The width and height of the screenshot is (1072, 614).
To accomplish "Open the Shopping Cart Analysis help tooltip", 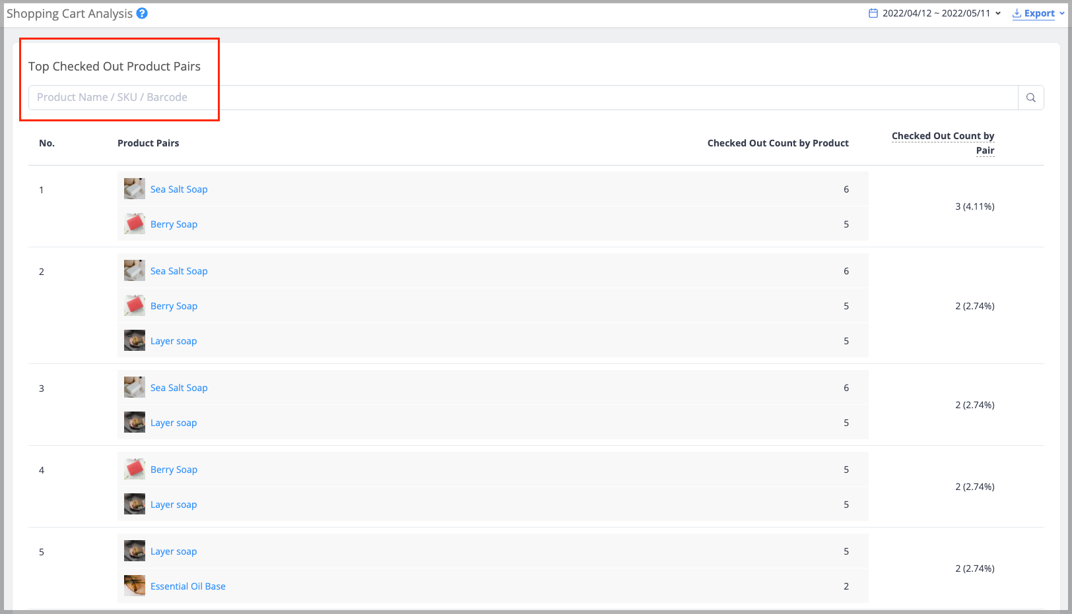I will pos(142,13).
